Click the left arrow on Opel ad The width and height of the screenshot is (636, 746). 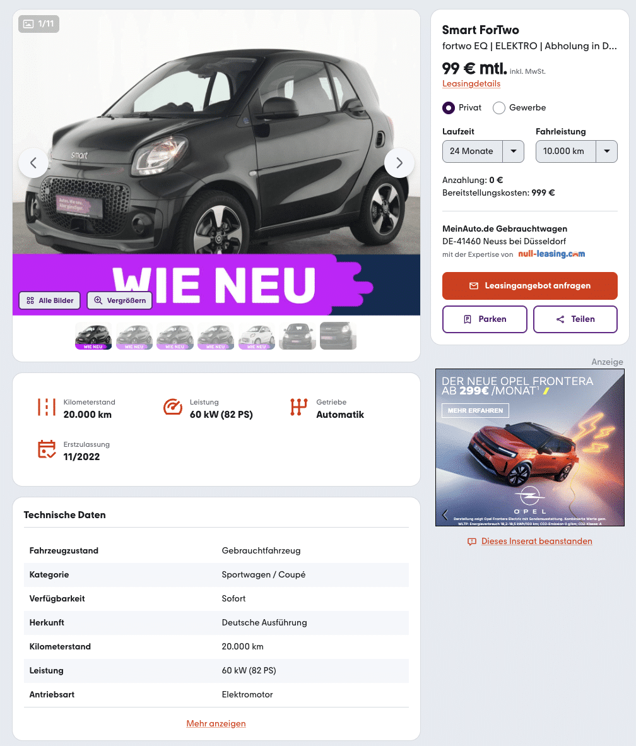tap(445, 514)
